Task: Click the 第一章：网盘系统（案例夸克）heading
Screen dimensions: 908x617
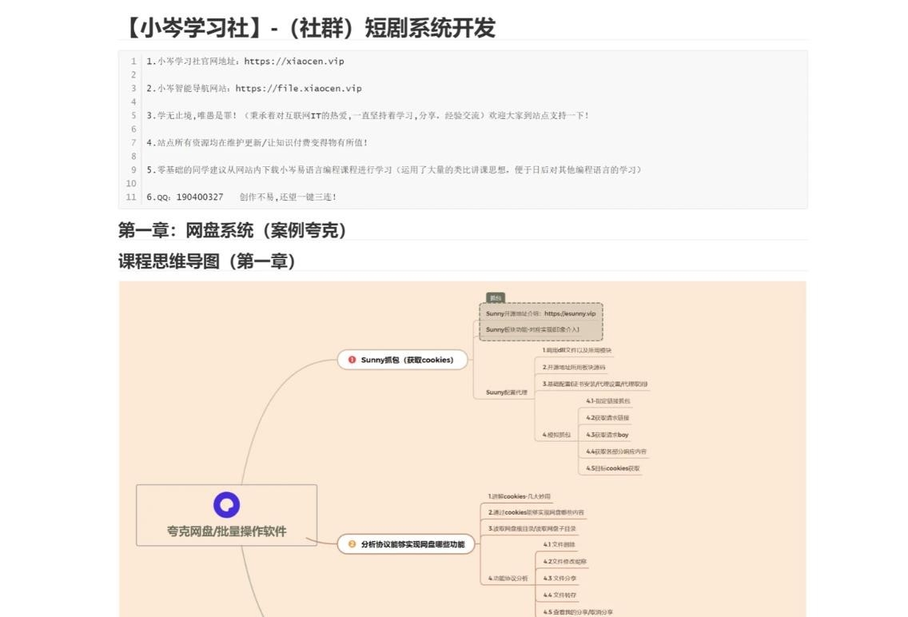Action: [x=233, y=231]
